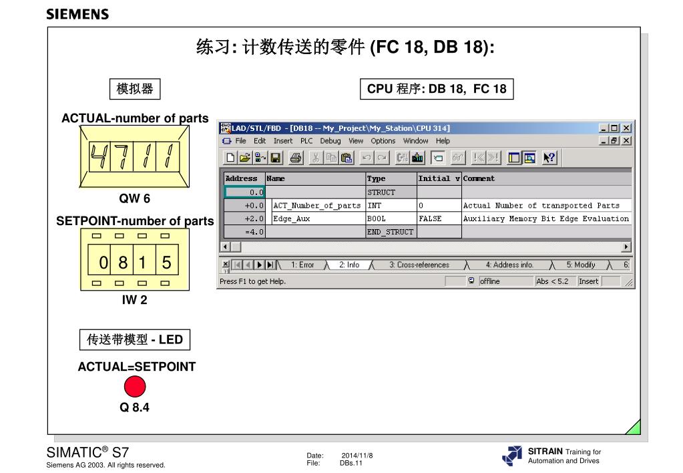Go to the next tab using arrow
The height and width of the screenshot is (473, 683).
[259, 265]
